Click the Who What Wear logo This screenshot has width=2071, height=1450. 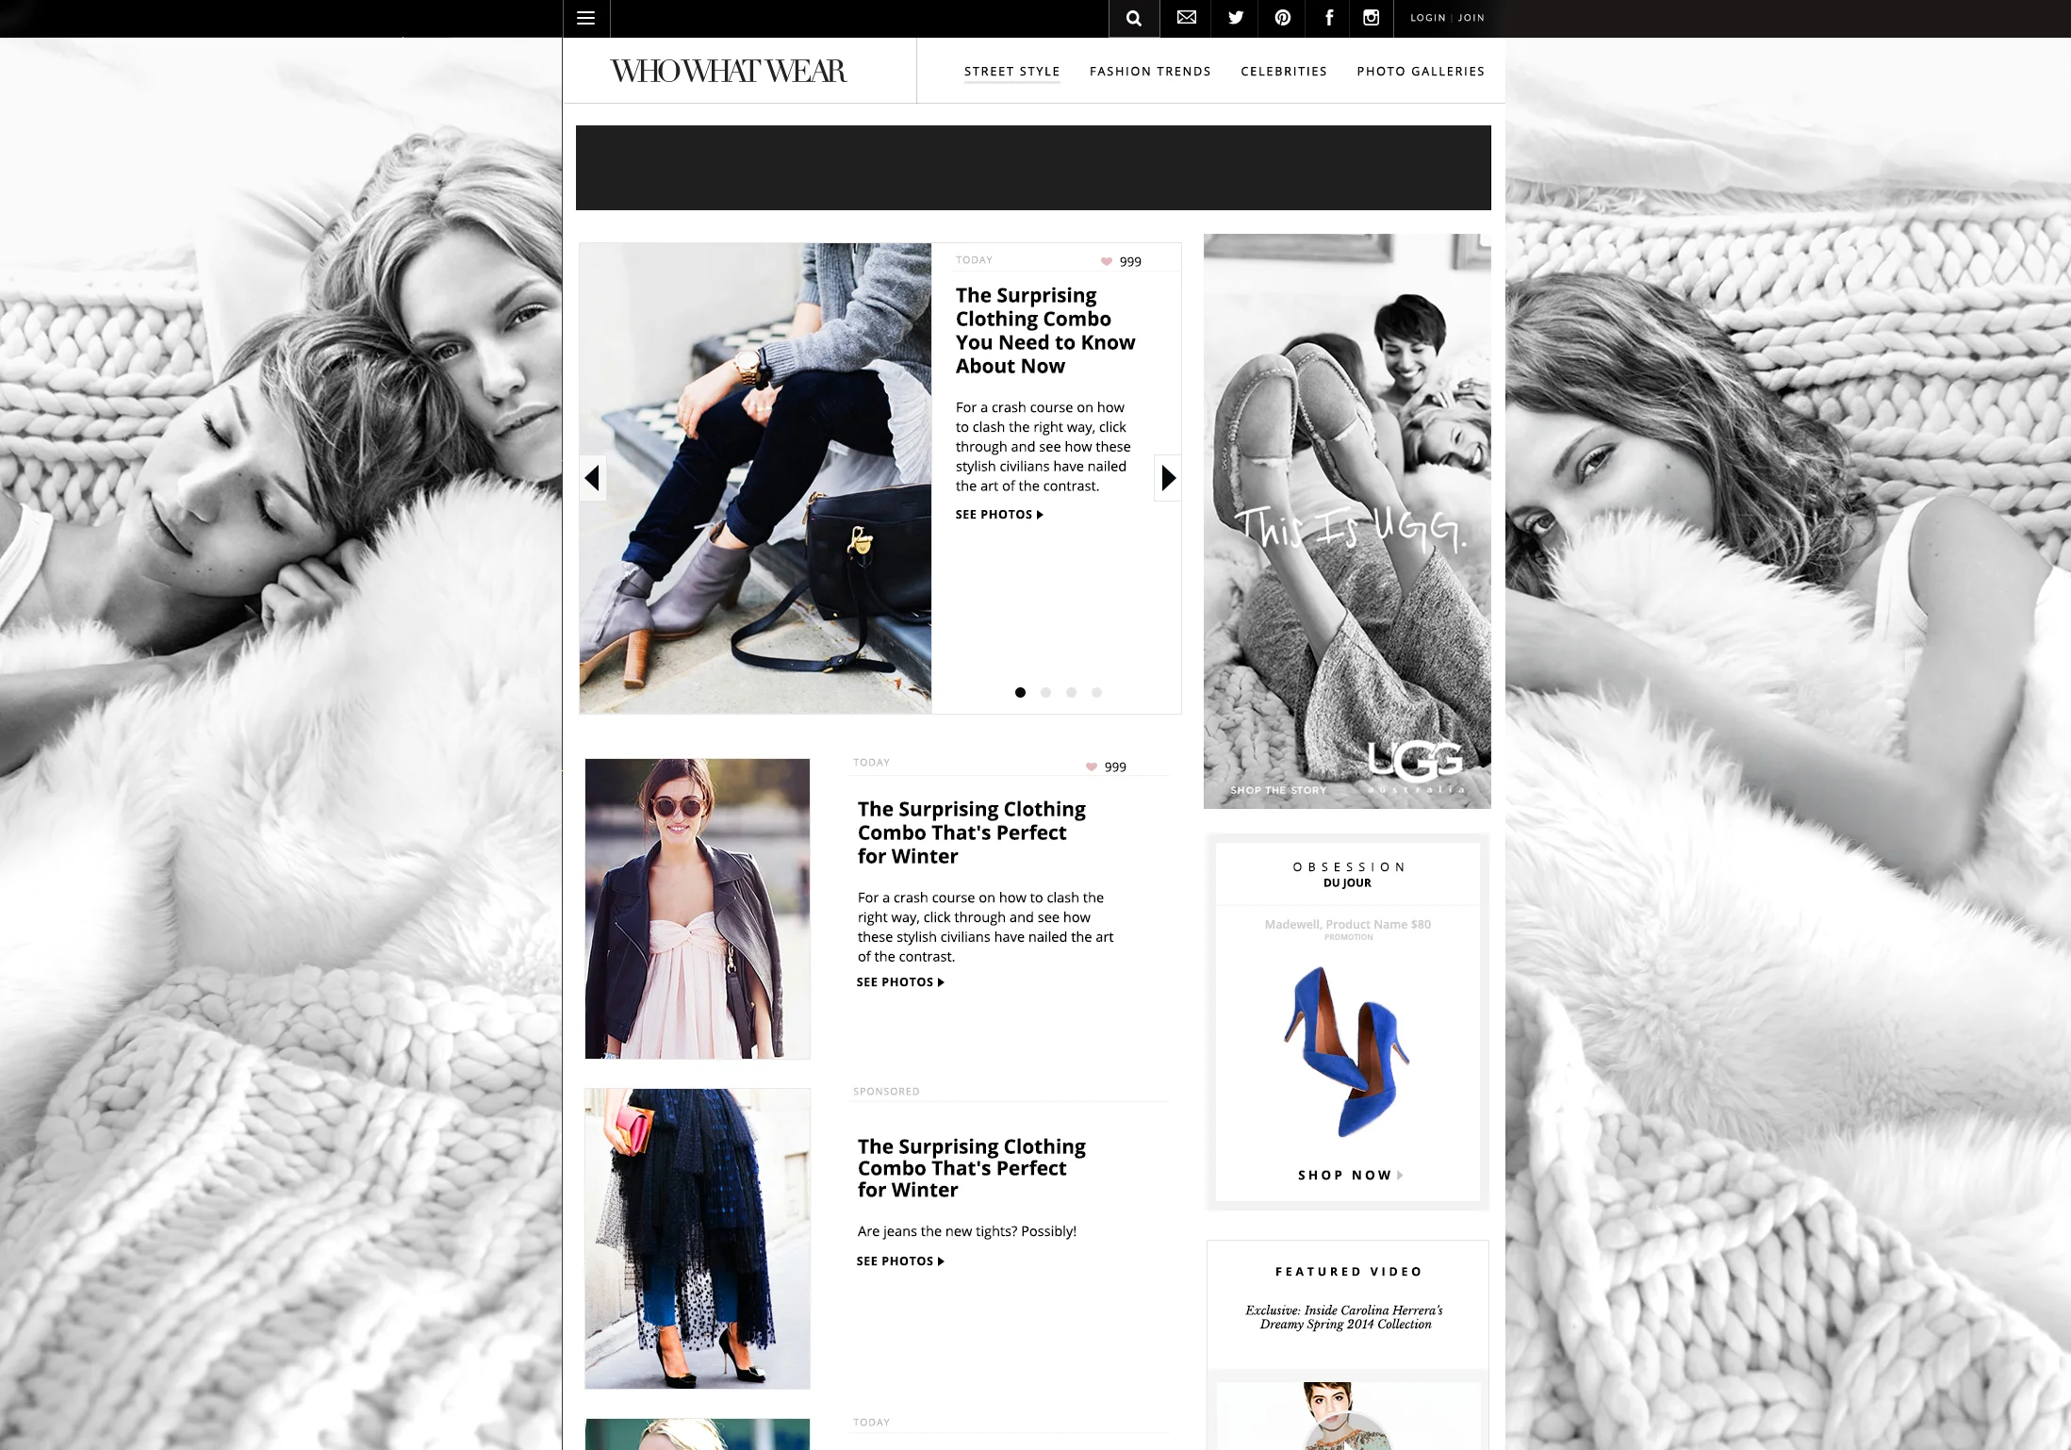point(729,72)
